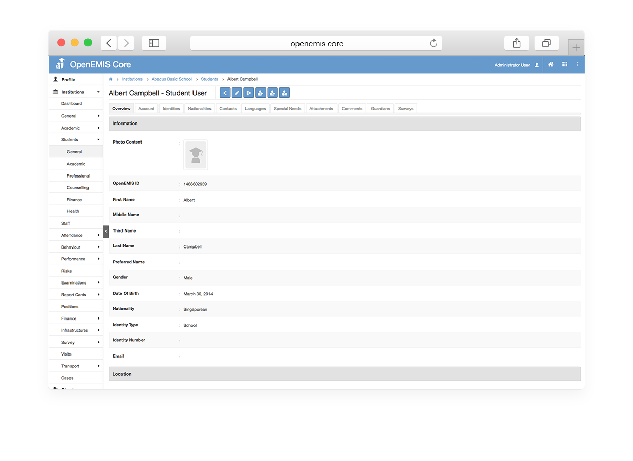Click the Institutions building icon in sidebar
Image resolution: width=633 pixels, height=461 pixels.
coord(56,92)
